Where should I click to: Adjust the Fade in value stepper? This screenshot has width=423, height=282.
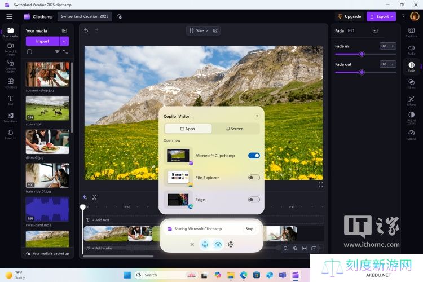tap(387, 46)
